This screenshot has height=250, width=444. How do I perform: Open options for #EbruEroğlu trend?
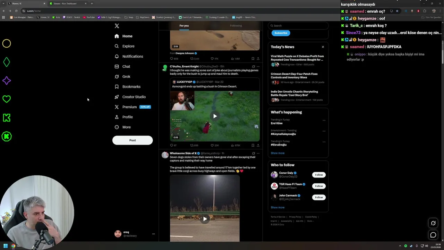click(324, 142)
